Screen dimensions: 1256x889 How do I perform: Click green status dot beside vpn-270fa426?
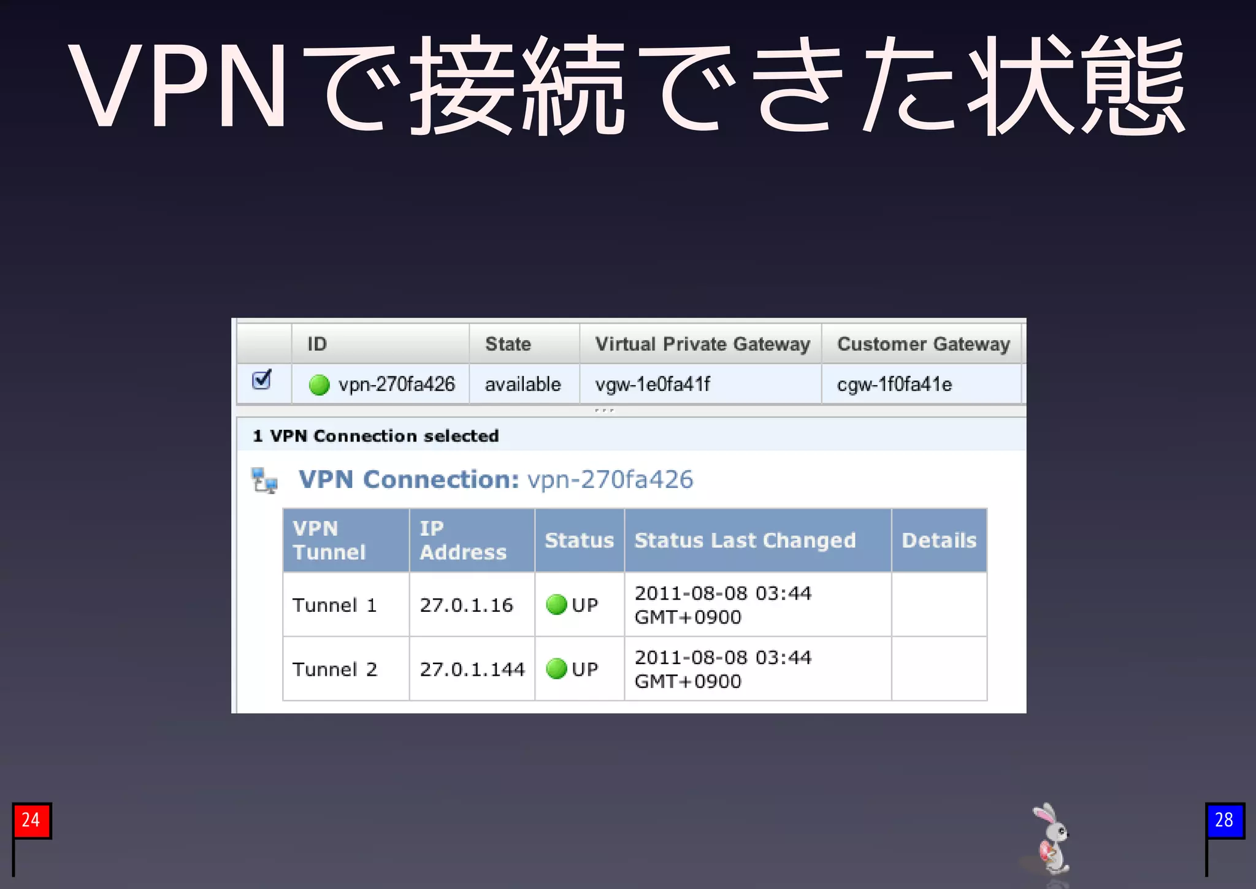[x=319, y=385]
